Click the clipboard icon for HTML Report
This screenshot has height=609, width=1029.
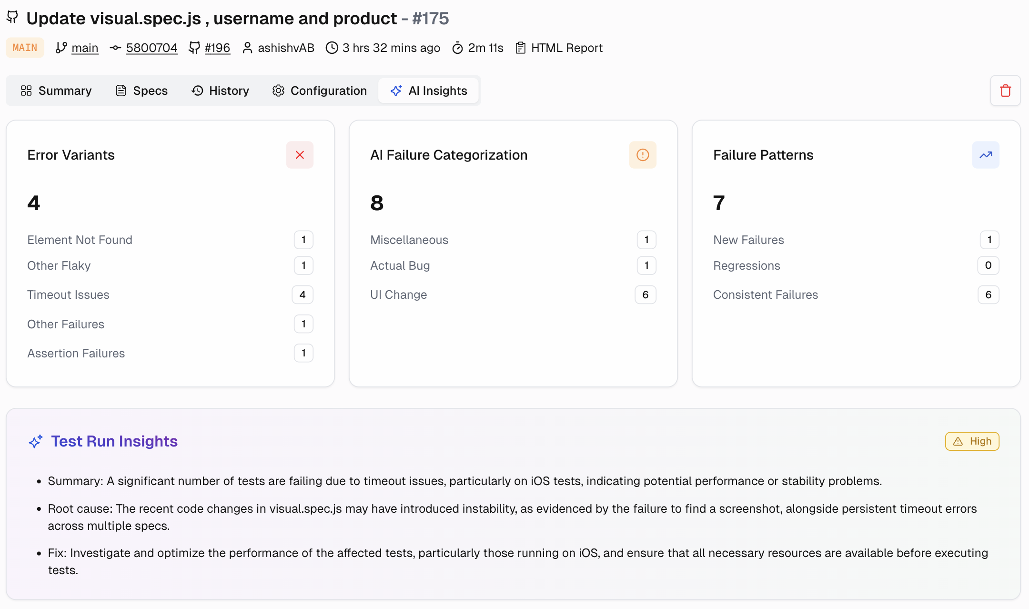click(521, 48)
